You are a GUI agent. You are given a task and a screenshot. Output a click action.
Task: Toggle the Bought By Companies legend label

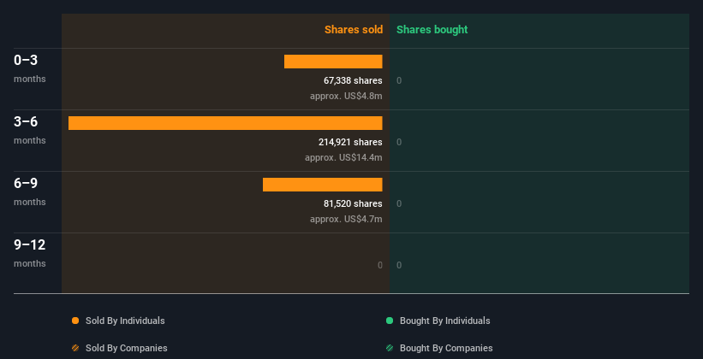[446, 348]
